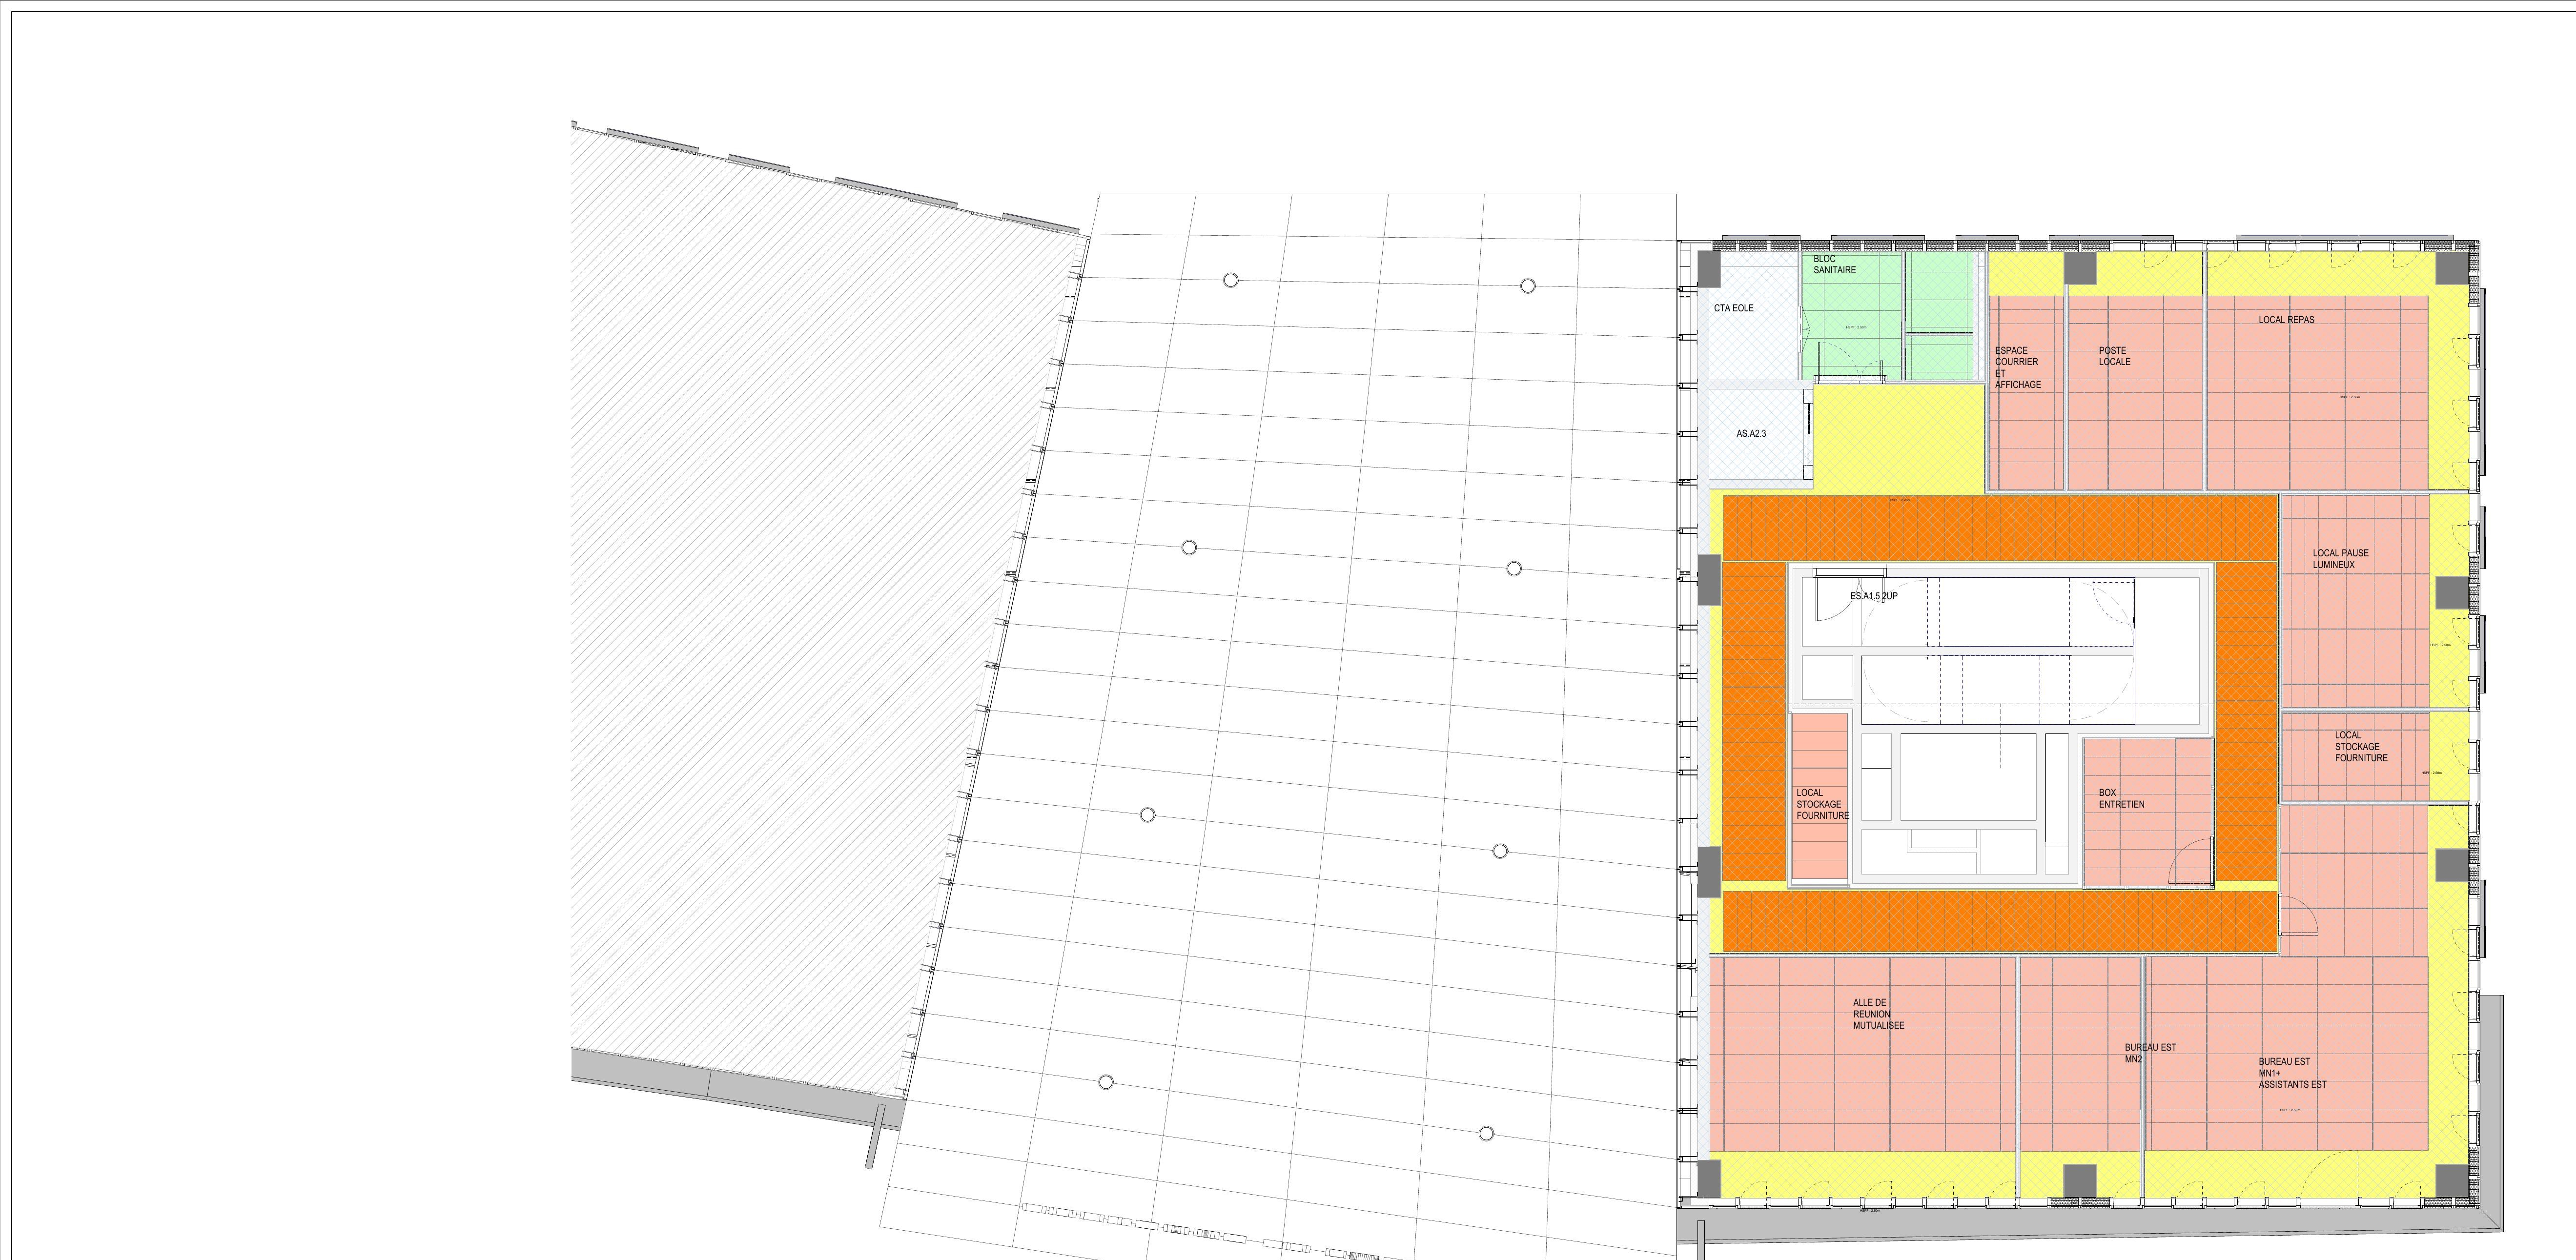This screenshot has width=2576, height=1260.
Task: Click LOCAL STOCKAGE FOURNITURE label below LOCAL PAUSE LUMINEUX
Action: 2361,747
